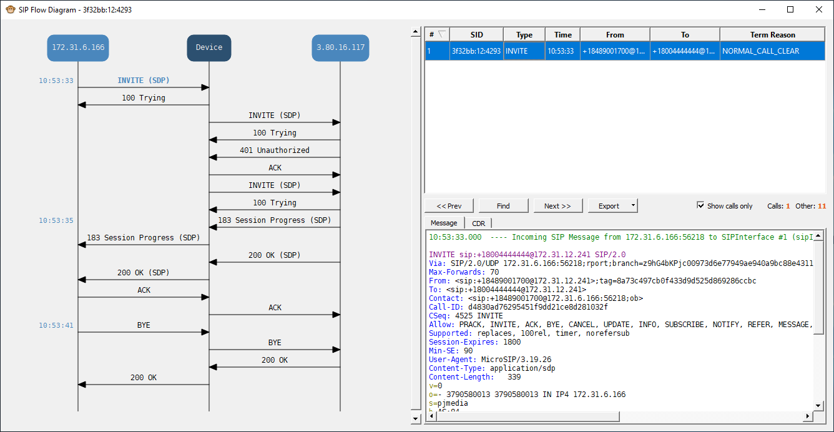The width and height of the screenshot is (834, 432).
Task: Sort calls by the Time column header
Action: tap(562, 35)
